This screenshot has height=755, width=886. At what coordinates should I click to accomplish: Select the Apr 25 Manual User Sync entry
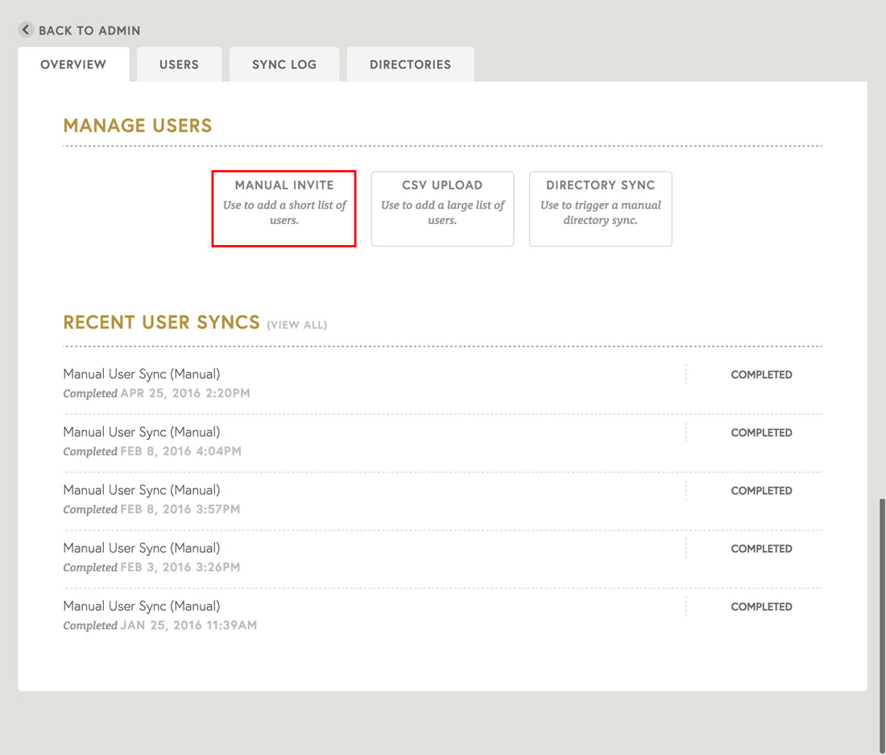click(142, 374)
